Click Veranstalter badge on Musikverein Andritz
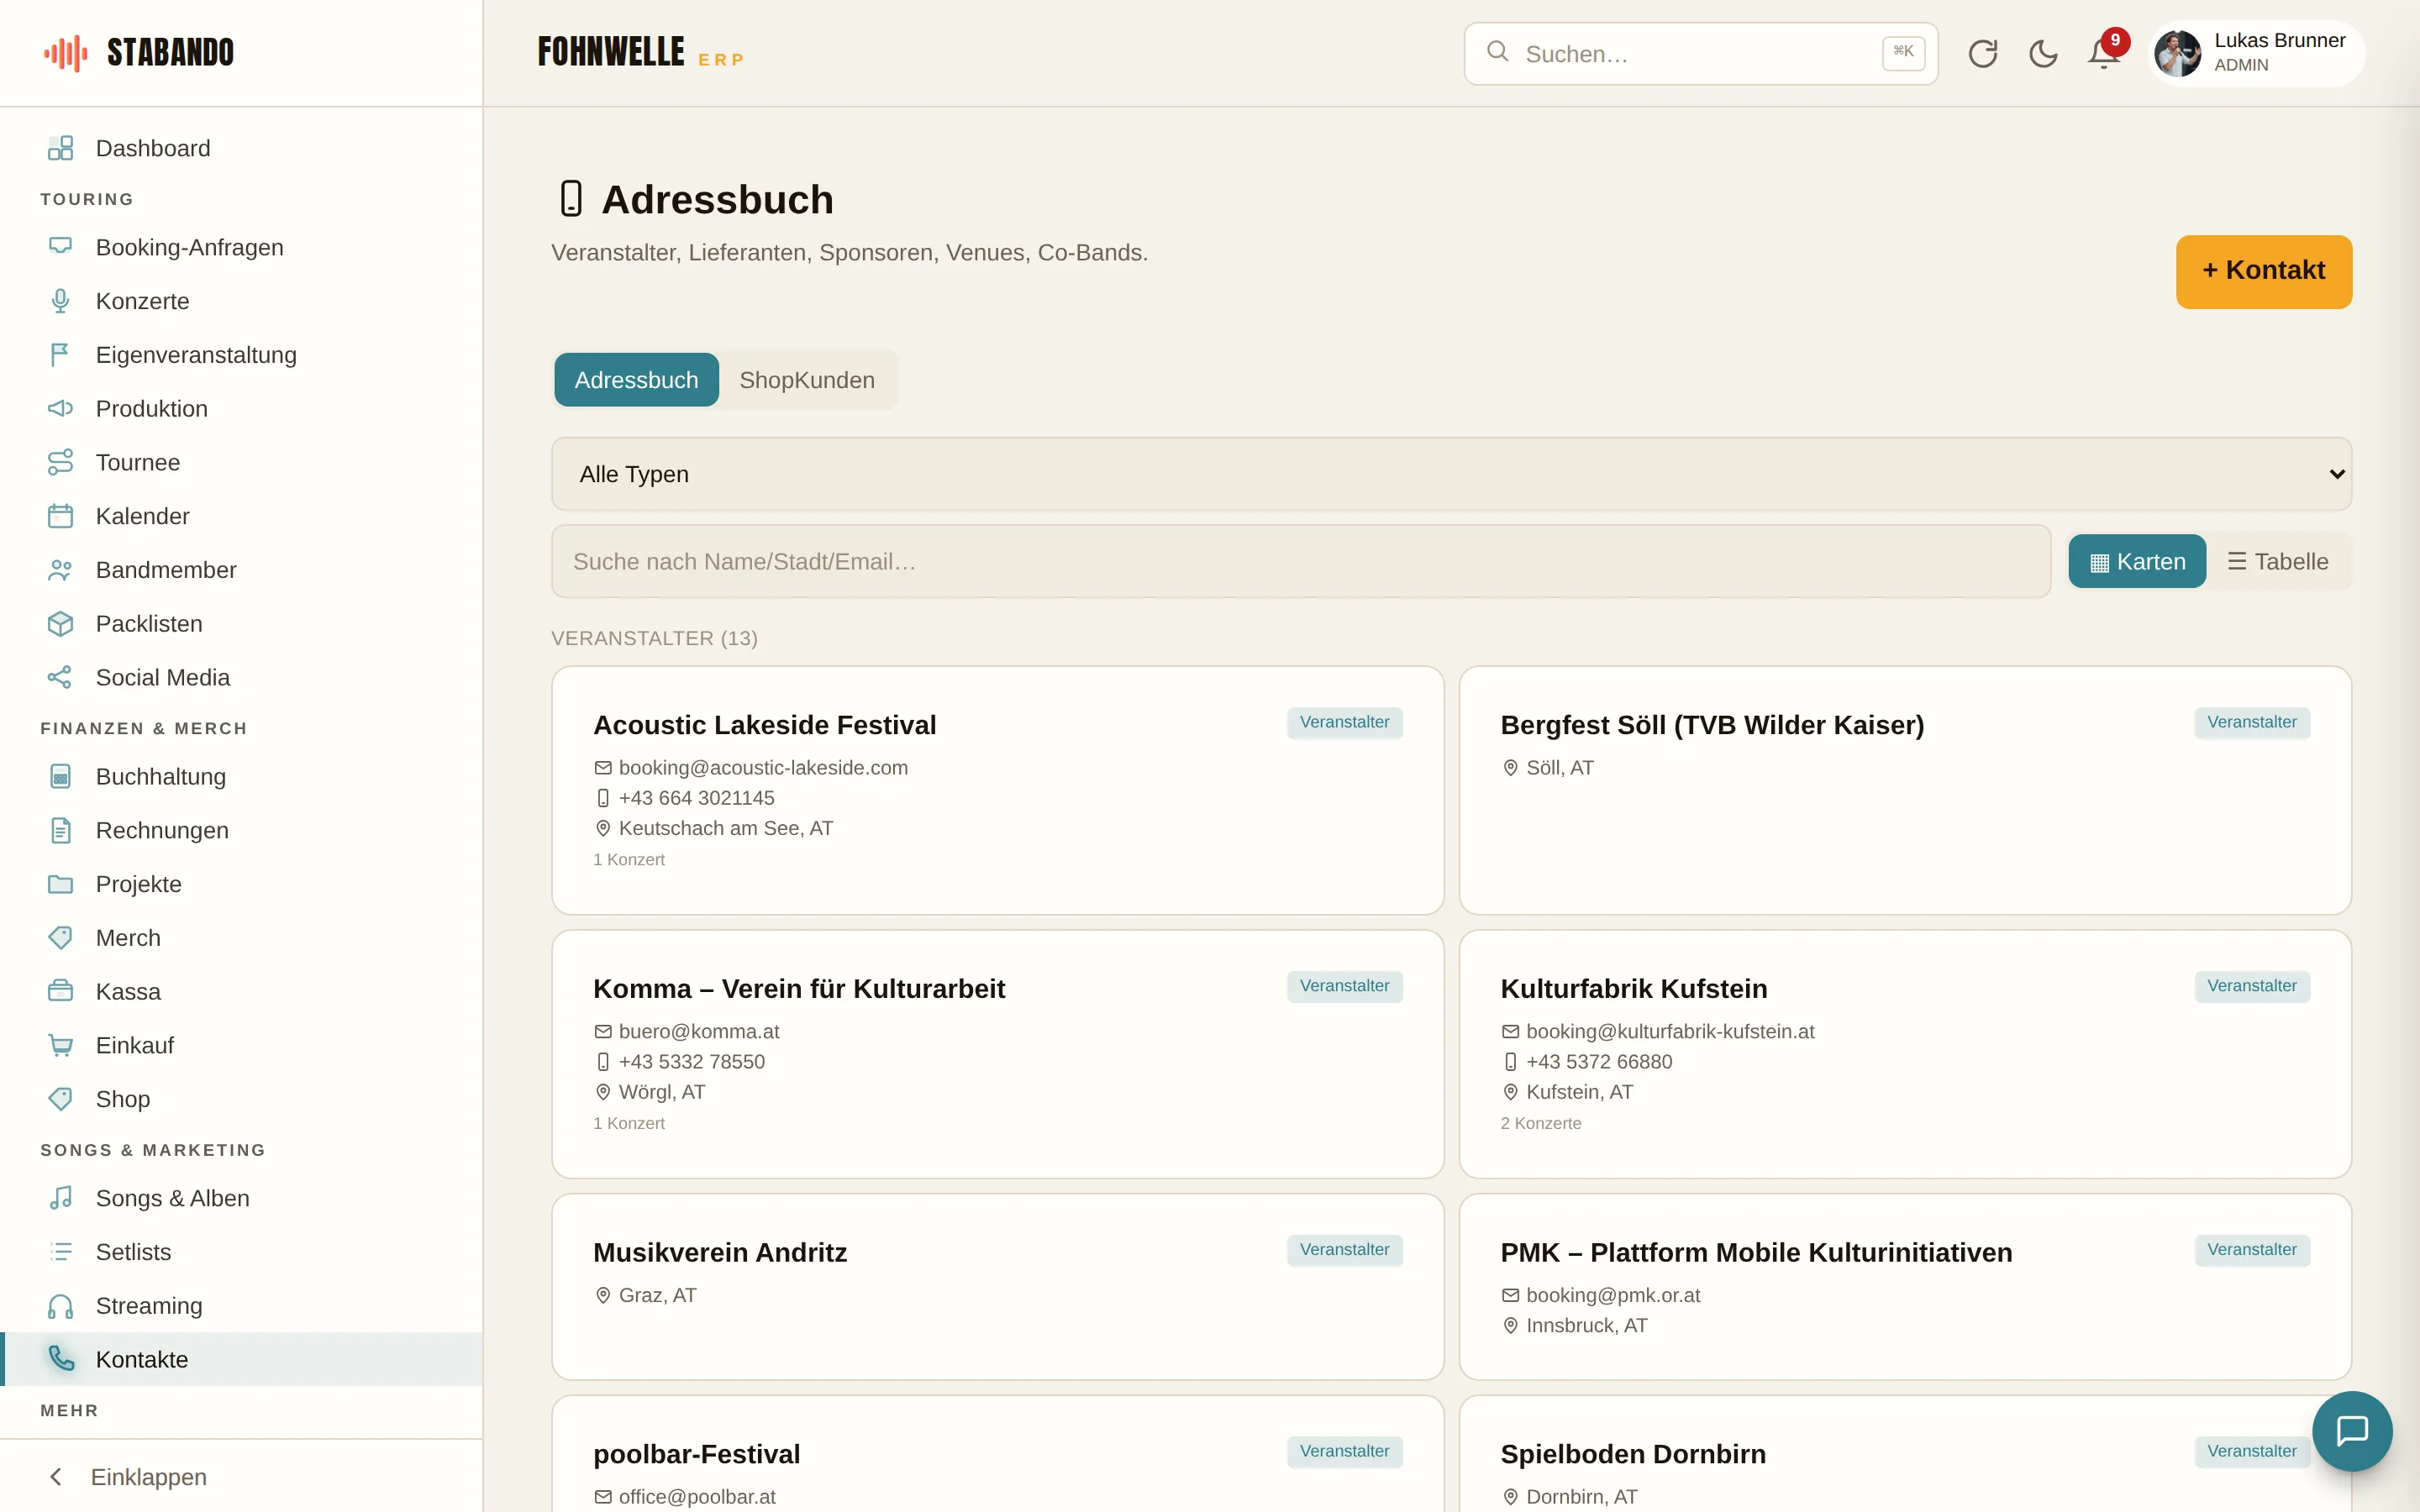Image resolution: width=2420 pixels, height=1512 pixels. click(x=1344, y=1250)
